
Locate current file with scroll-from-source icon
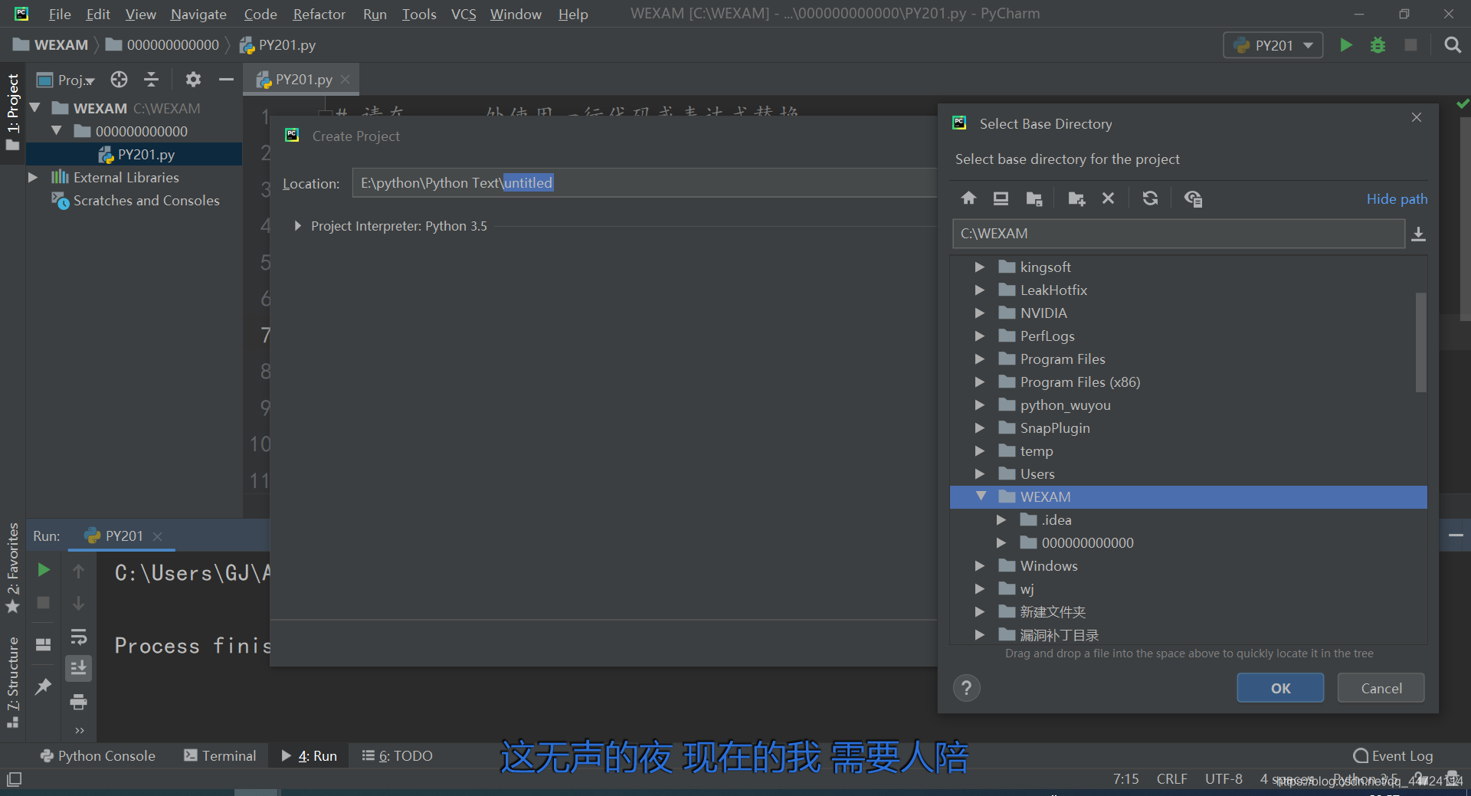(x=119, y=80)
